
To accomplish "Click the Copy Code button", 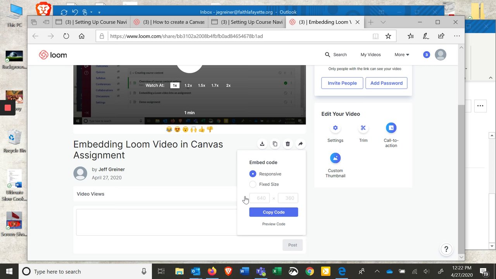I will pyautogui.click(x=274, y=212).
